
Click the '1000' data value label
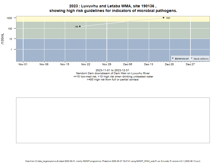(x=168, y=18)
